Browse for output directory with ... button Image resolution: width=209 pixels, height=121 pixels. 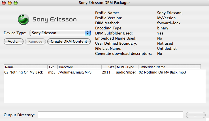[195, 115]
